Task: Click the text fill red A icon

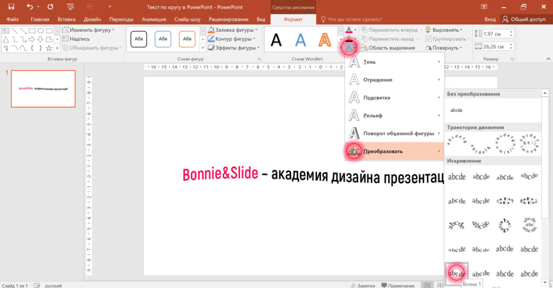Action: (x=349, y=30)
